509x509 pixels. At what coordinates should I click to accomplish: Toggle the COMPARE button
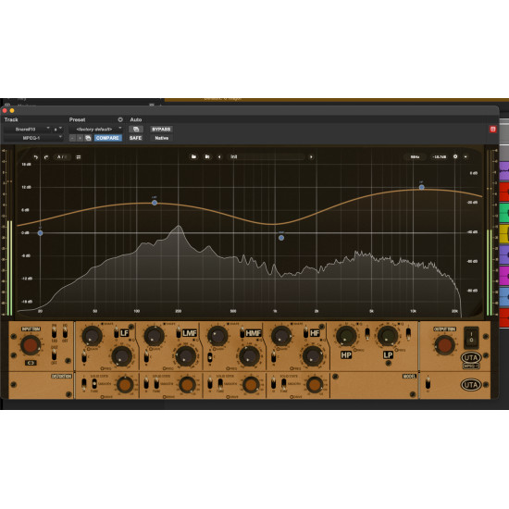click(x=107, y=138)
